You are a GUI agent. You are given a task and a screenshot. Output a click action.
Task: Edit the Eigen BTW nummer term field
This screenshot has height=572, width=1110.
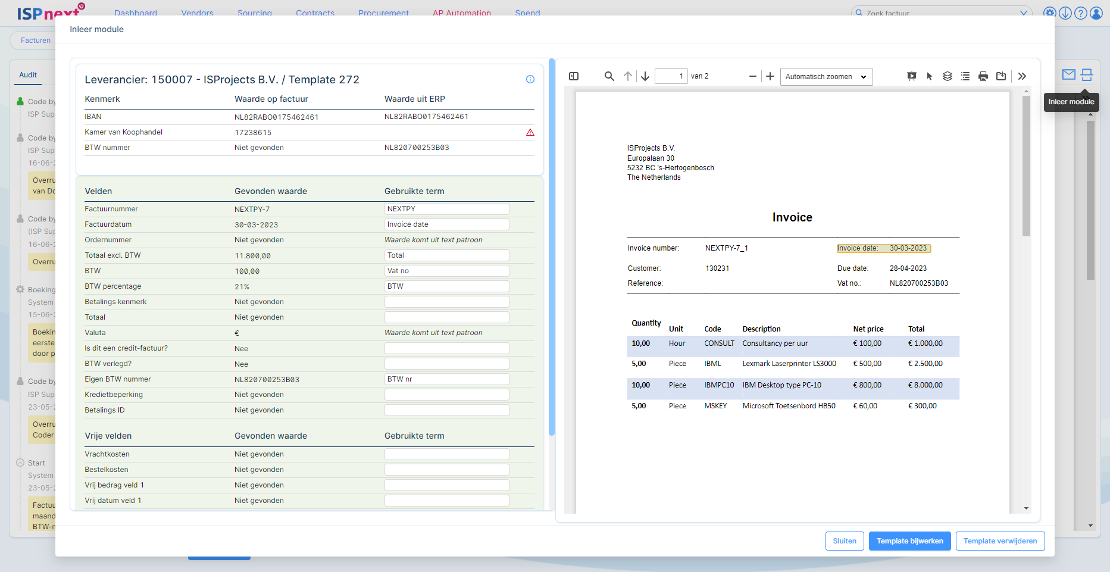click(x=446, y=379)
